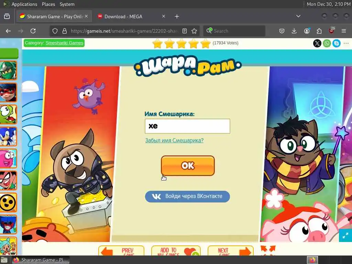Click the show desktop icon in taskbar
The width and height of the screenshot is (352, 264).
tap(4, 260)
